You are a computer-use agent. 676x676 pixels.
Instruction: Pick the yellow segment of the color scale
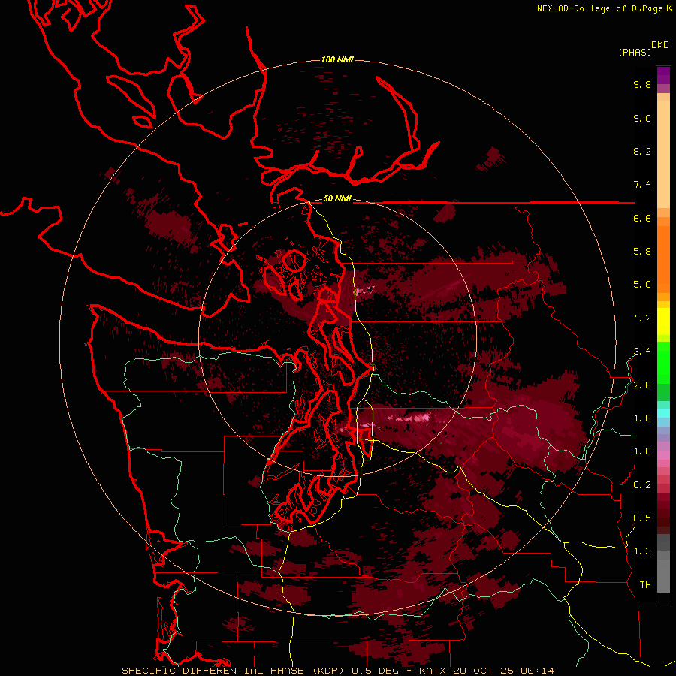(x=663, y=321)
